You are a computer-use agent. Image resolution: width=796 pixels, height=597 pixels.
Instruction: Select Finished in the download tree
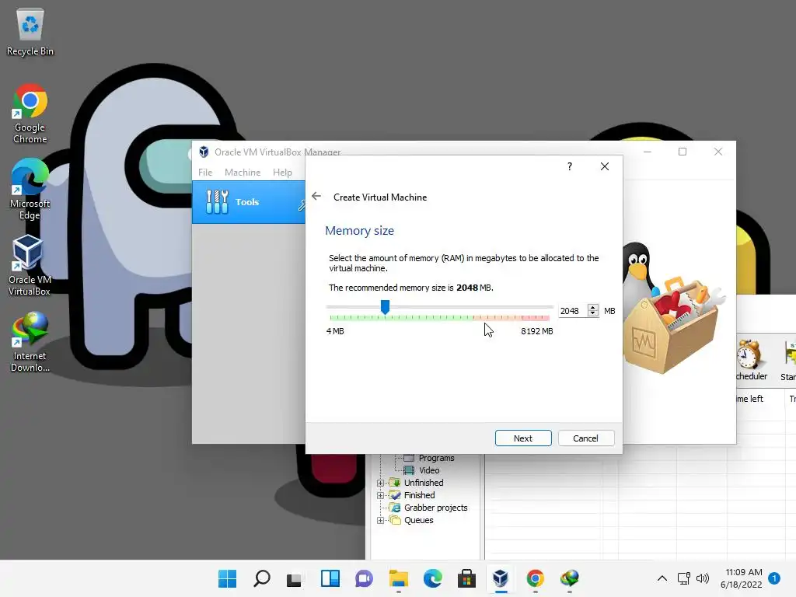pyautogui.click(x=419, y=495)
